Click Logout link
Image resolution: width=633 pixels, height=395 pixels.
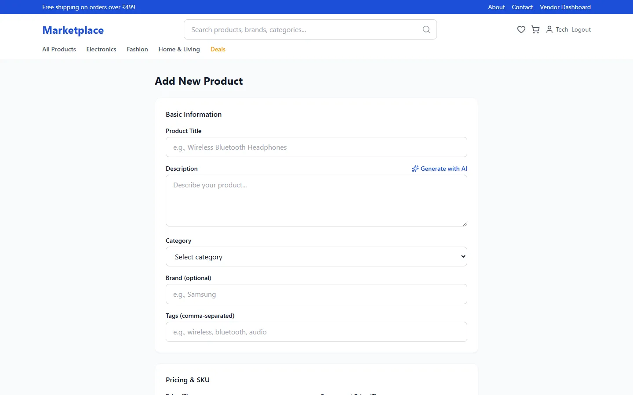pos(581,29)
